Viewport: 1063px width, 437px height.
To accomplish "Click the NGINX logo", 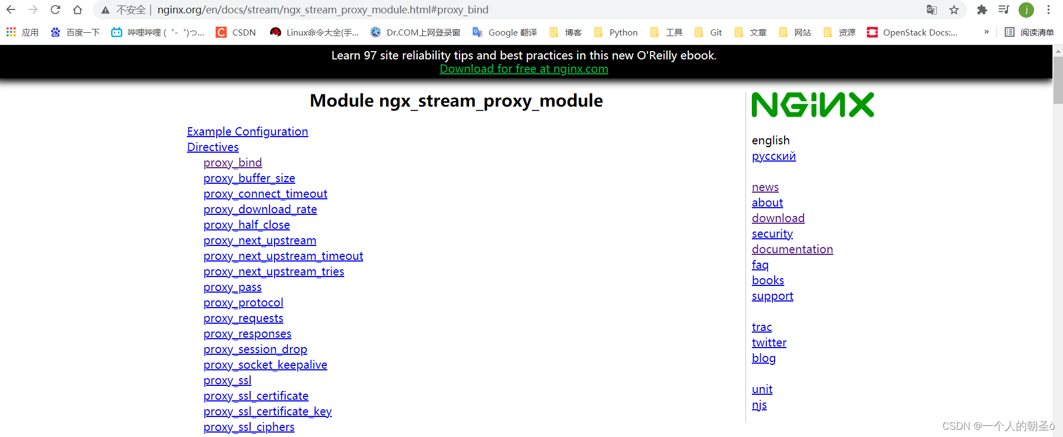I will pyautogui.click(x=812, y=104).
